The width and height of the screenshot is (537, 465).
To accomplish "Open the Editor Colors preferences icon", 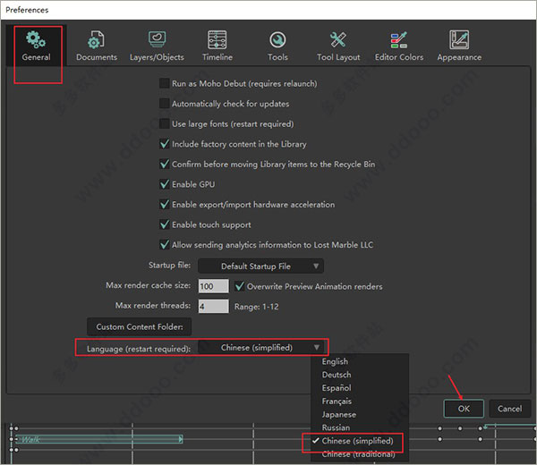I will tap(398, 39).
